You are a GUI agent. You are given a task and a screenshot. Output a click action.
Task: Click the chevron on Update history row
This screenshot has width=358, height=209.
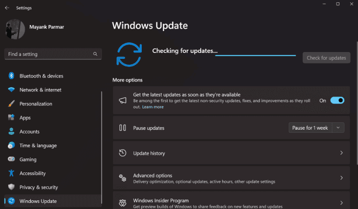(342, 153)
